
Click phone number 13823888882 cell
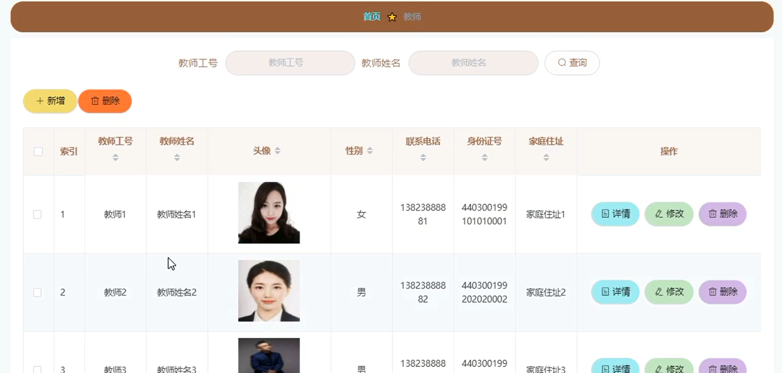(423, 292)
